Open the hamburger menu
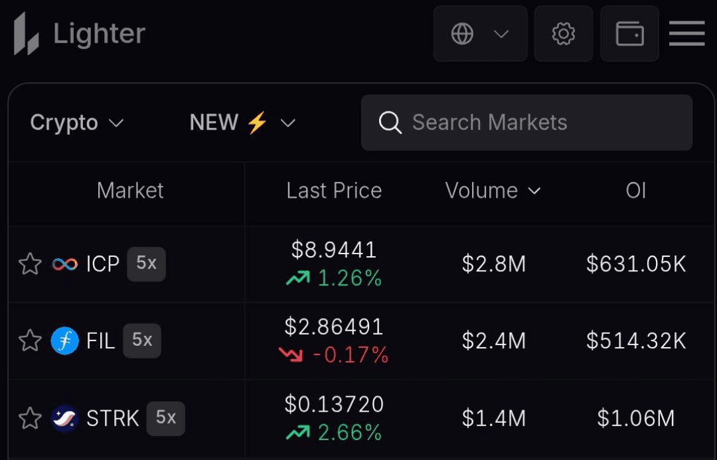Viewport: 717px width, 460px height. [686, 34]
